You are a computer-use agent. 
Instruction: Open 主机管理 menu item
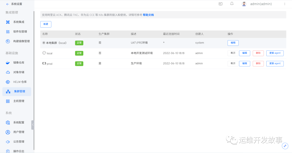(19, 101)
